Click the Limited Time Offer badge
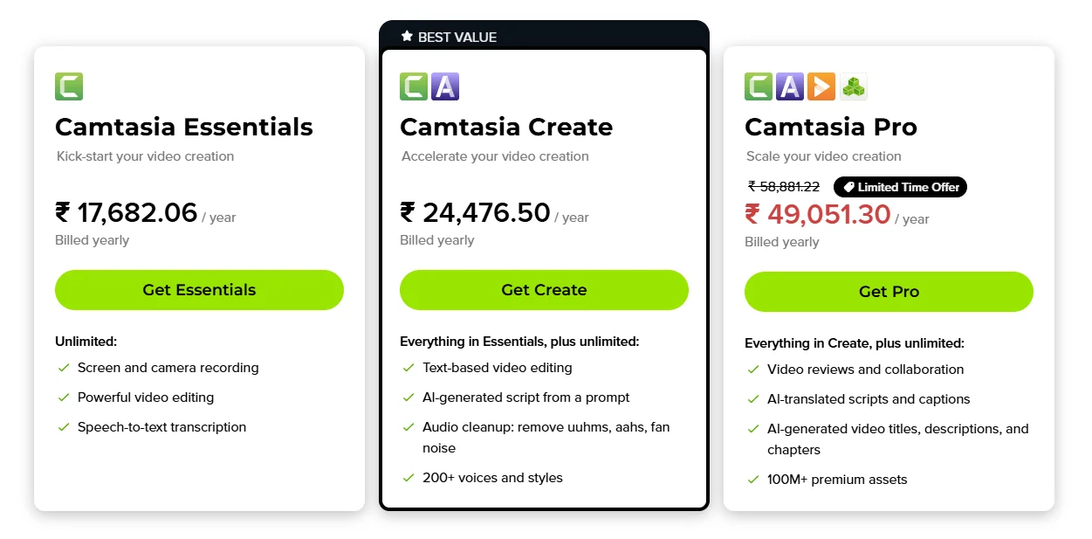Viewport: 1092px width, 539px height. (900, 187)
